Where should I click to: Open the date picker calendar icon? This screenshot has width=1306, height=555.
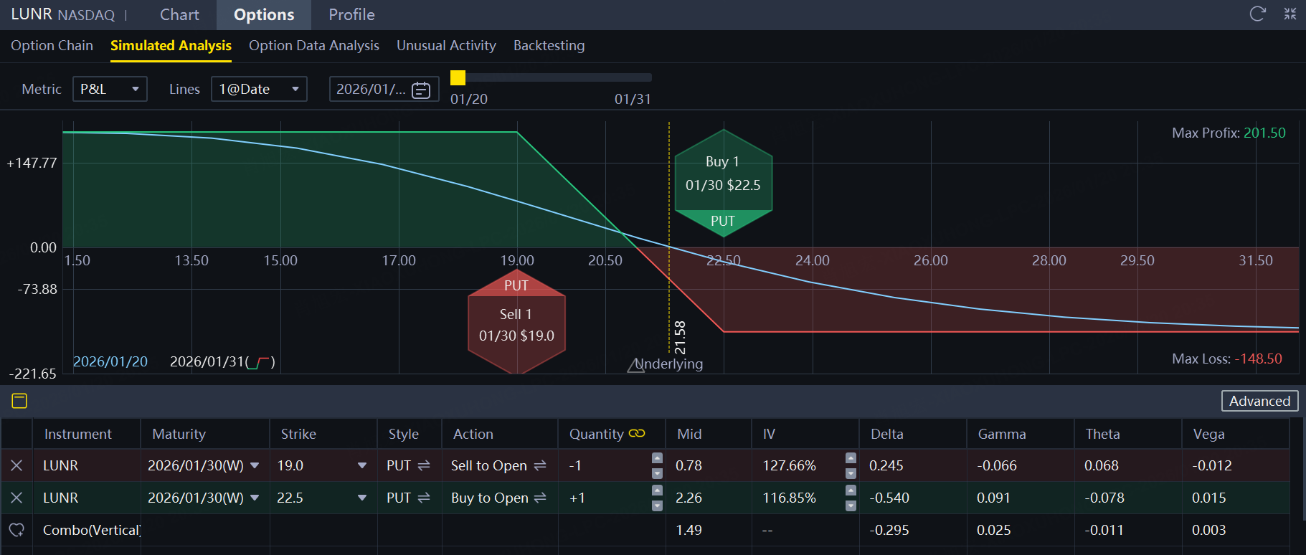(x=421, y=90)
